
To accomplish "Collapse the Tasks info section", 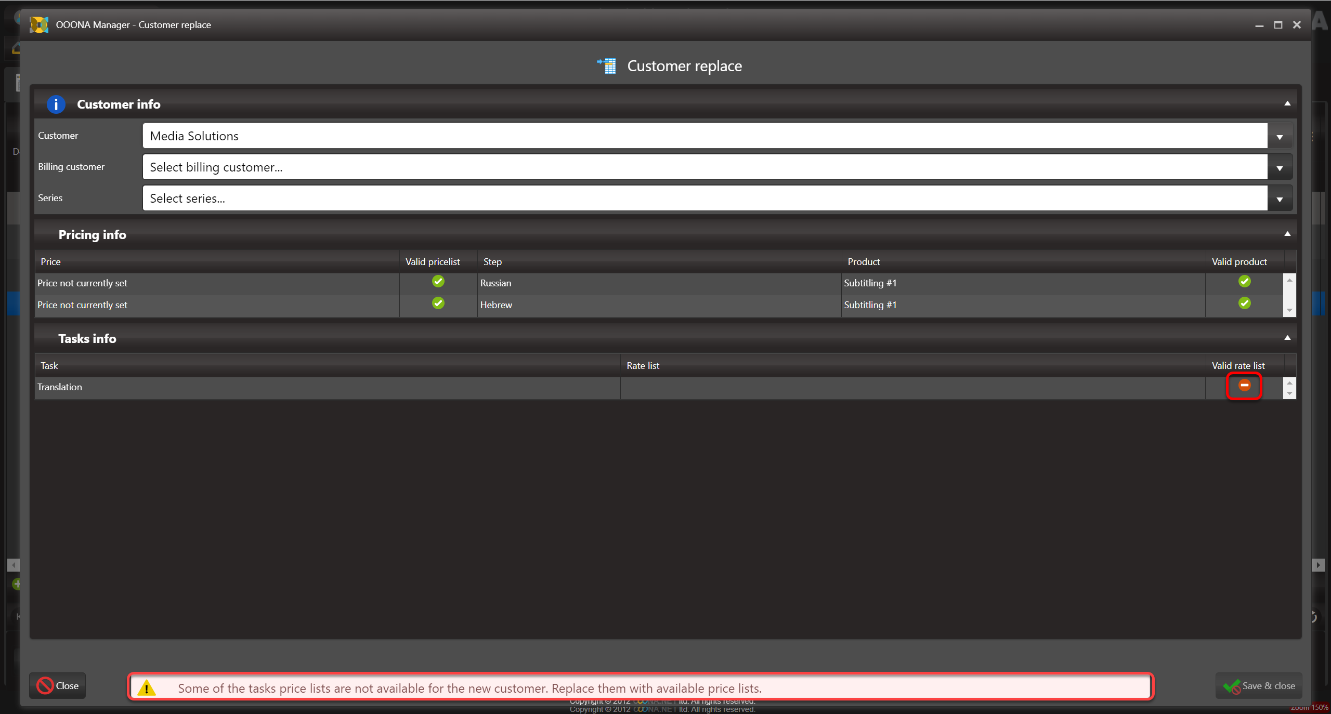I will 1287,338.
